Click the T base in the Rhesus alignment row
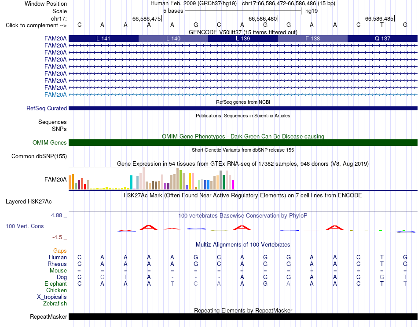 (x=382, y=264)
